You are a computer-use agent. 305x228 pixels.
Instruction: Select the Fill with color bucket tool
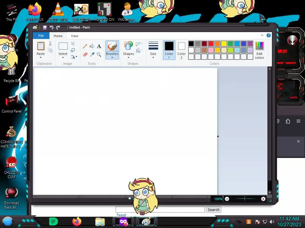click(x=92, y=46)
